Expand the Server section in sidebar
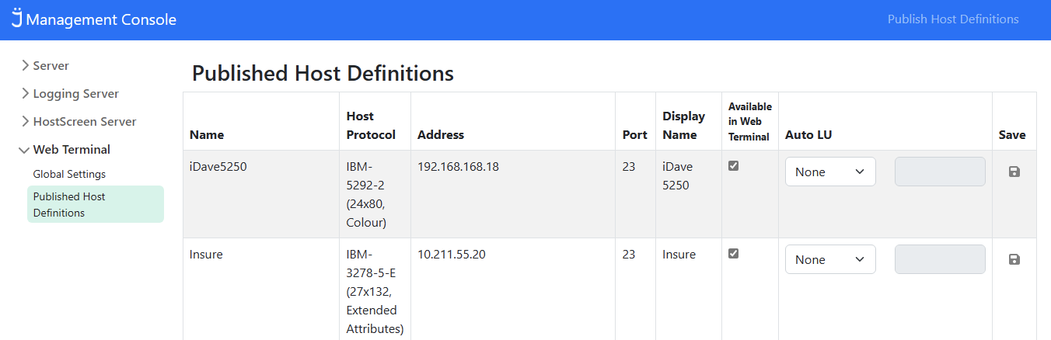The width and height of the screenshot is (1051, 340). (x=51, y=66)
